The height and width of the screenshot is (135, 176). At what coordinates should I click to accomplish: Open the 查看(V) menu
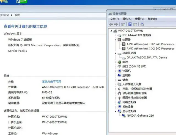click(x=139, y=19)
